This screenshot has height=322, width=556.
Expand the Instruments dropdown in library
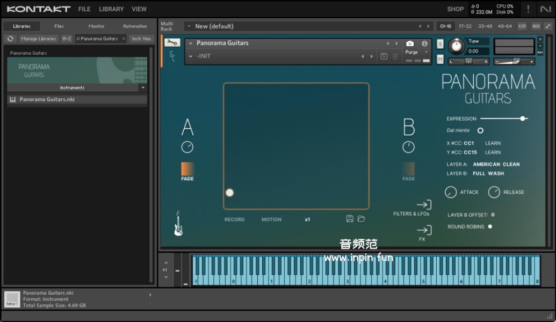click(x=142, y=87)
